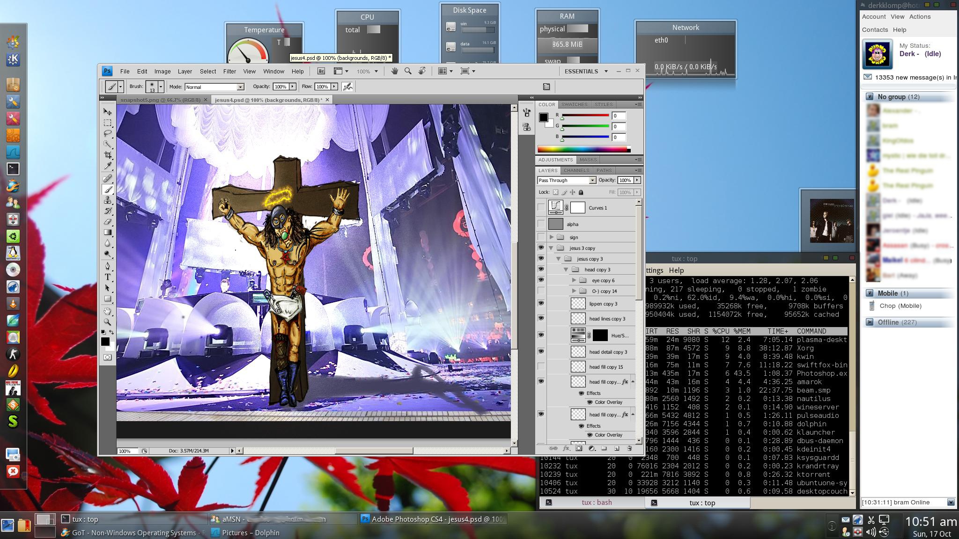Click the delete layer trash icon
The height and width of the screenshot is (539, 959).
629,448
